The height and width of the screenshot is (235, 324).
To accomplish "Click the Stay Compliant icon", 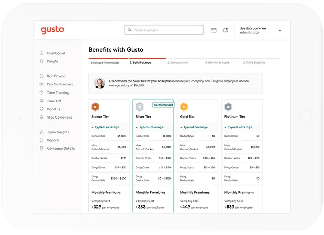I will pos(42,117).
